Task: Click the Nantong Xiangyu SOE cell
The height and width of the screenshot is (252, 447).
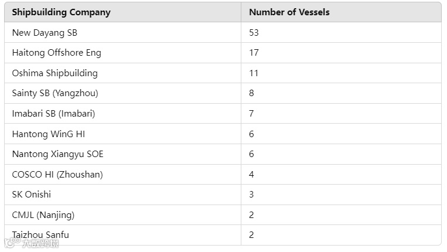Action: pyautogui.click(x=57, y=154)
